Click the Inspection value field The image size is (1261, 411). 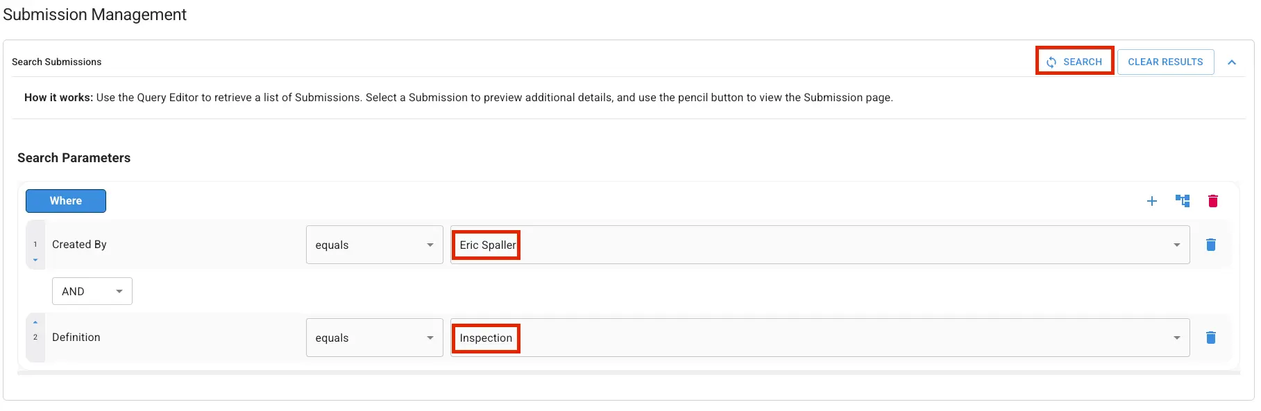click(x=486, y=338)
